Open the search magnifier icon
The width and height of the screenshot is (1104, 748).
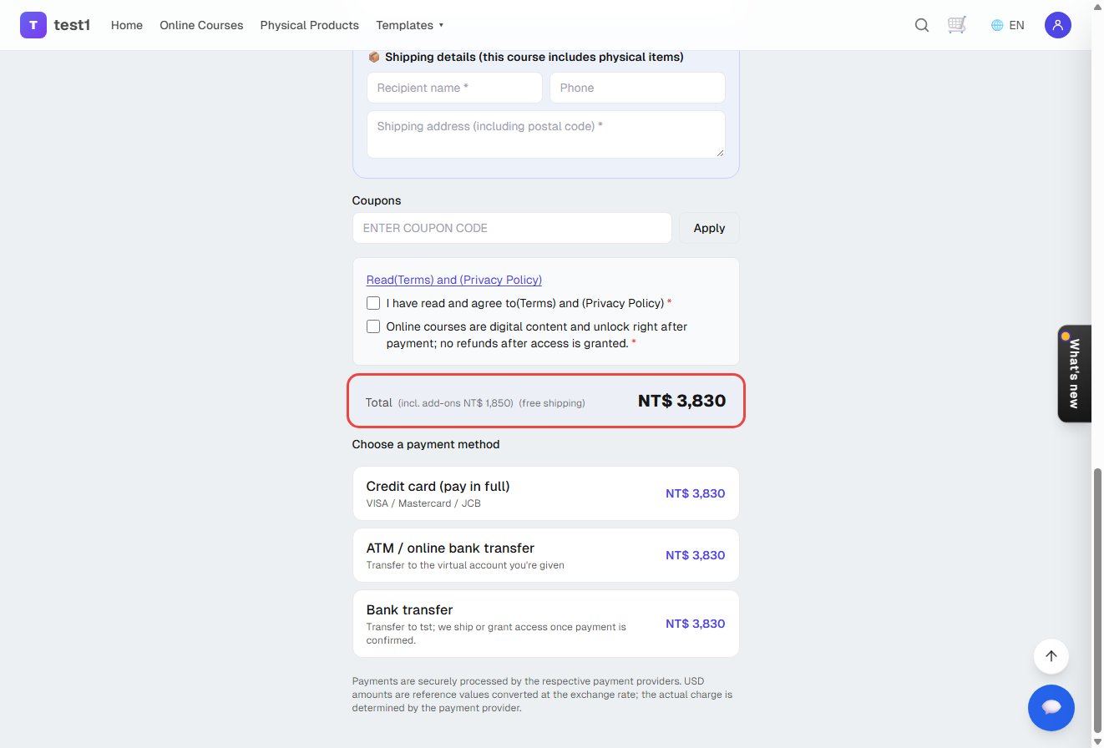pyautogui.click(x=922, y=25)
